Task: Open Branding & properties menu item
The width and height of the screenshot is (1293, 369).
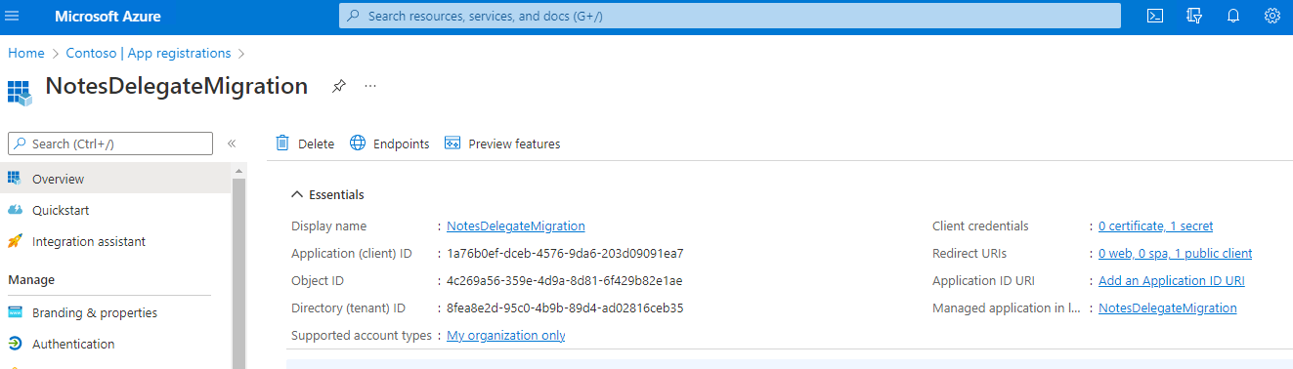Action: click(x=115, y=312)
